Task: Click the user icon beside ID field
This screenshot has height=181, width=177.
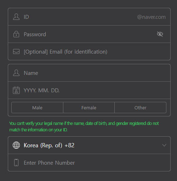Action: pyautogui.click(x=16, y=17)
